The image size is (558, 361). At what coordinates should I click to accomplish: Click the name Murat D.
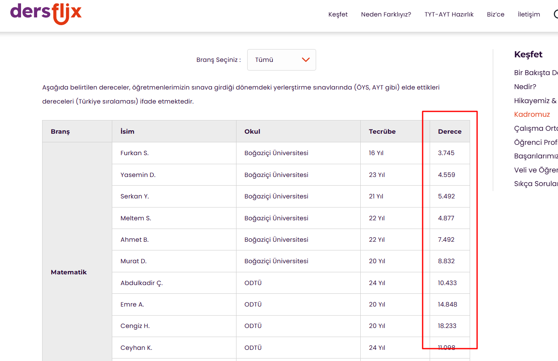[x=134, y=261]
